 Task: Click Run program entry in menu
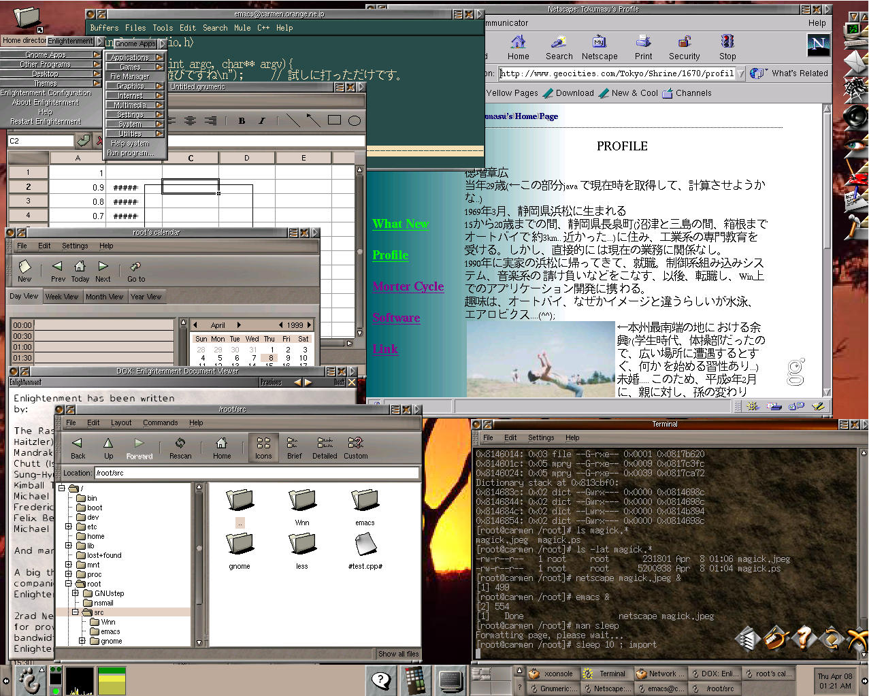131,153
